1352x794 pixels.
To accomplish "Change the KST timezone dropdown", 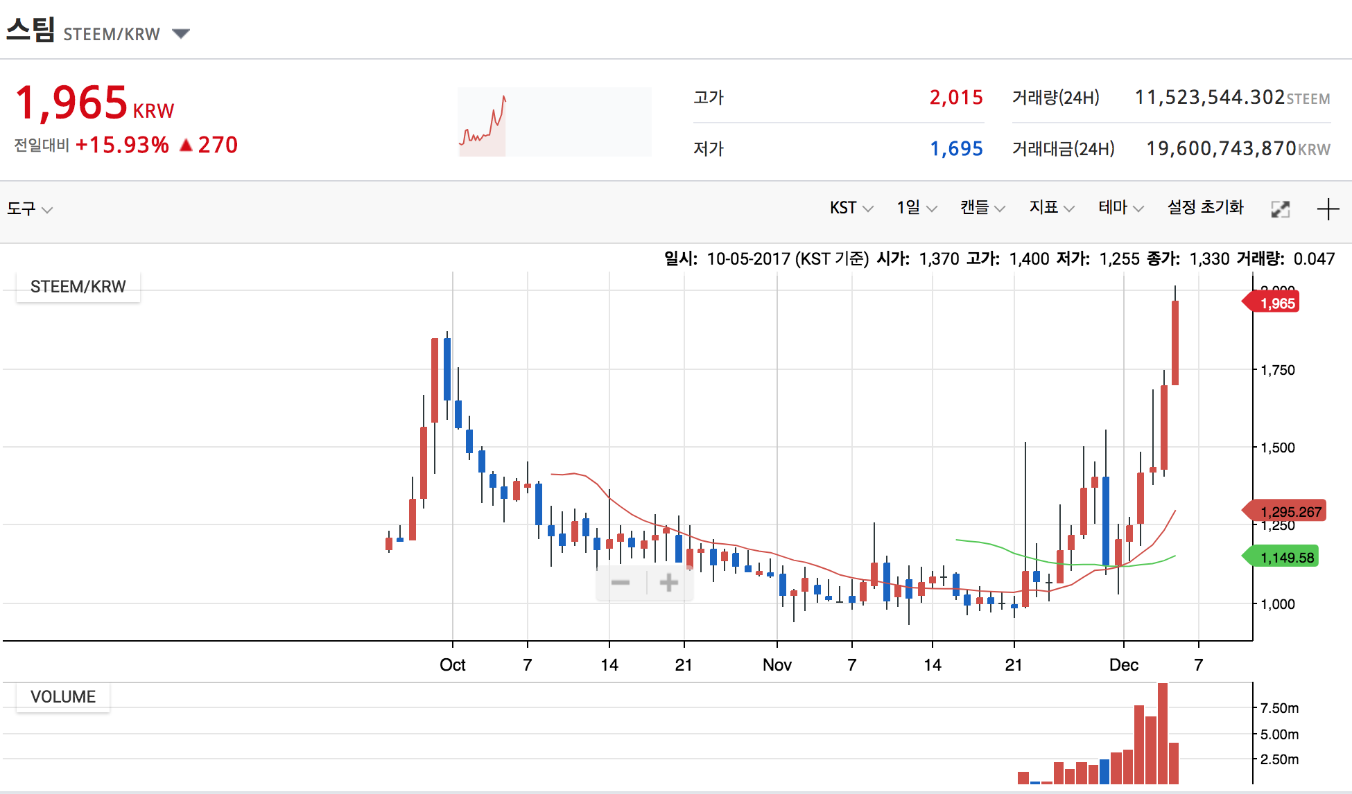I will (x=851, y=208).
